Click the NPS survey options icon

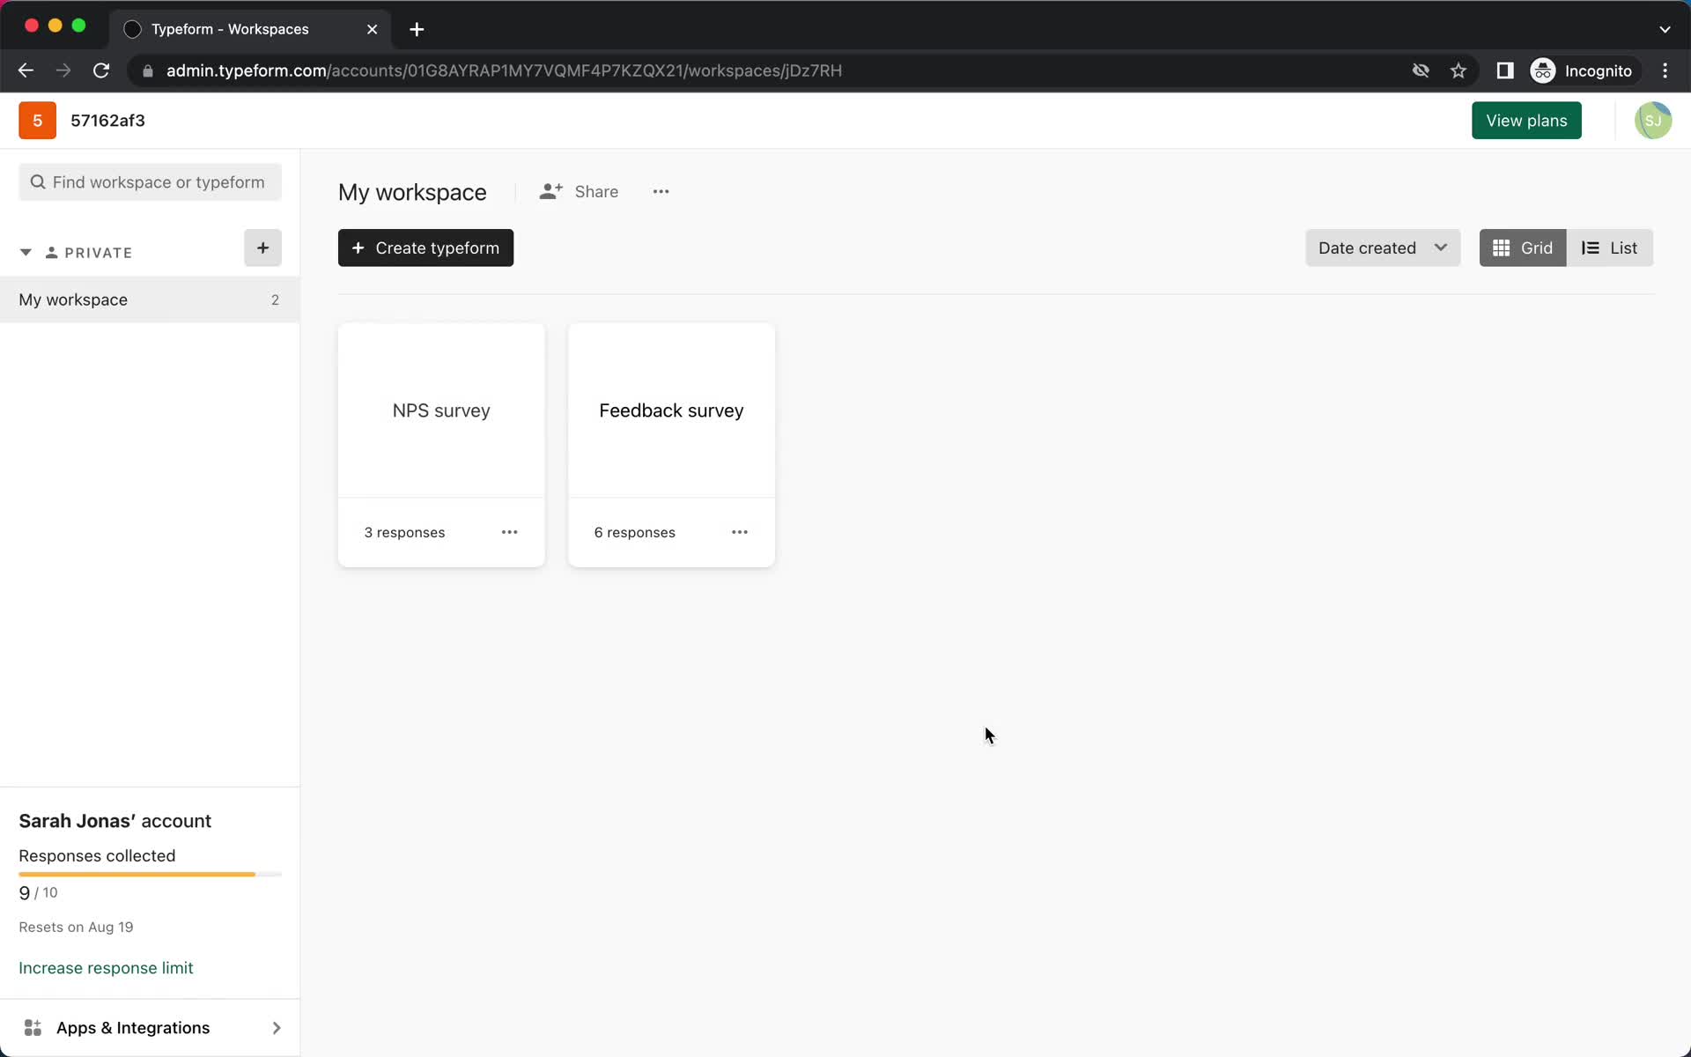[x=509, y=532]
